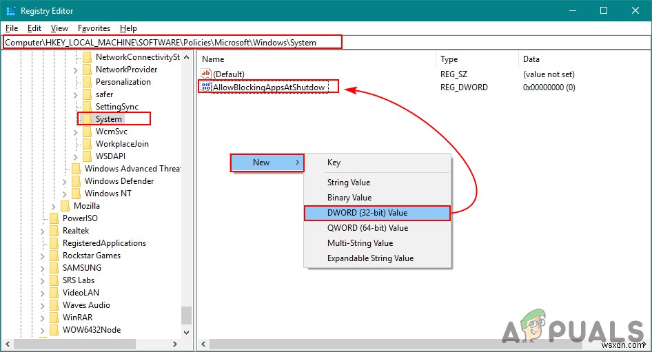Expand the WSDAPI tree node
The image size is (652, 352).
(75, 157)
